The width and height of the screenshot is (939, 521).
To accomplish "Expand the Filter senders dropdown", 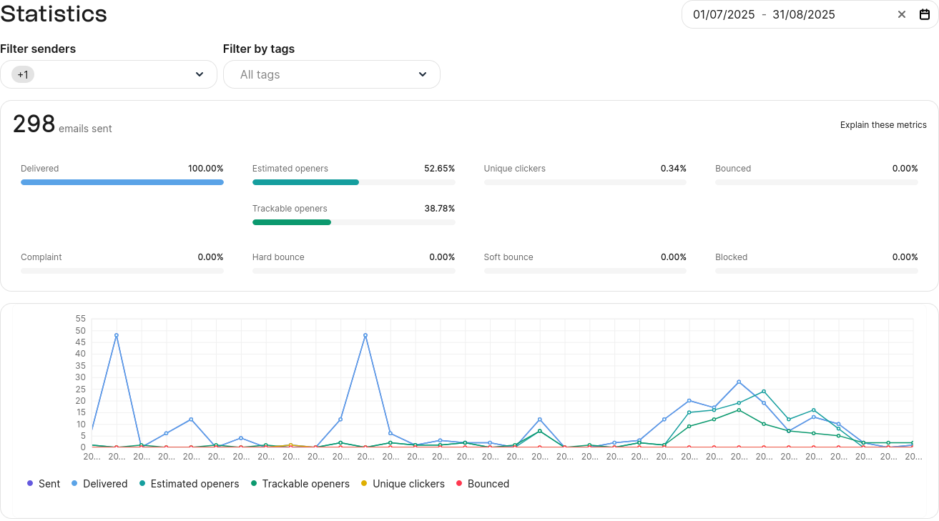I will pyautogui.click(x=108, y=74).
